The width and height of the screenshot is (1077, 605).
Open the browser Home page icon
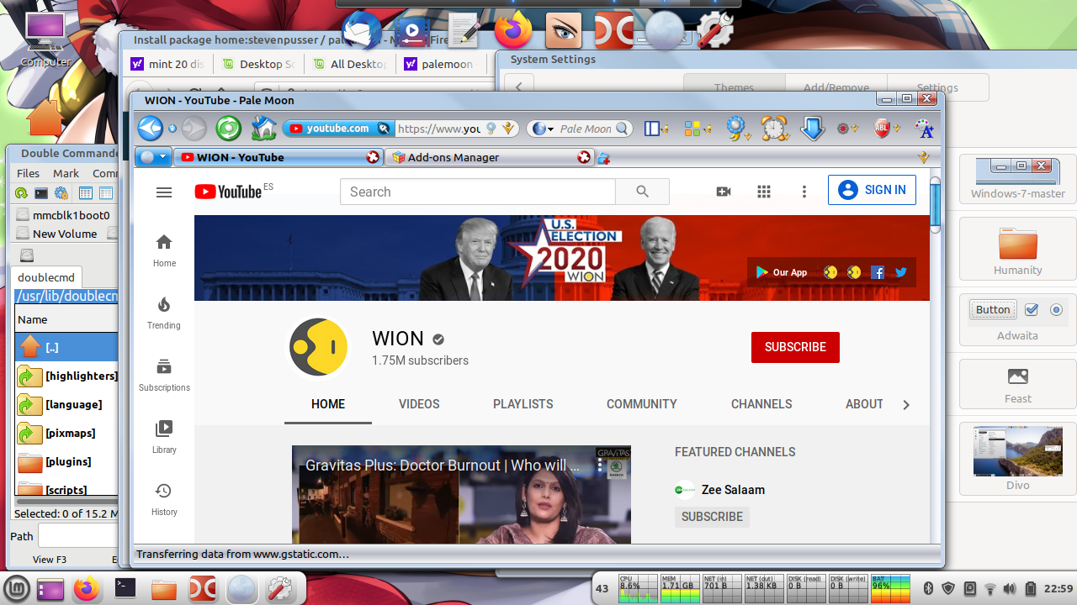263,129
